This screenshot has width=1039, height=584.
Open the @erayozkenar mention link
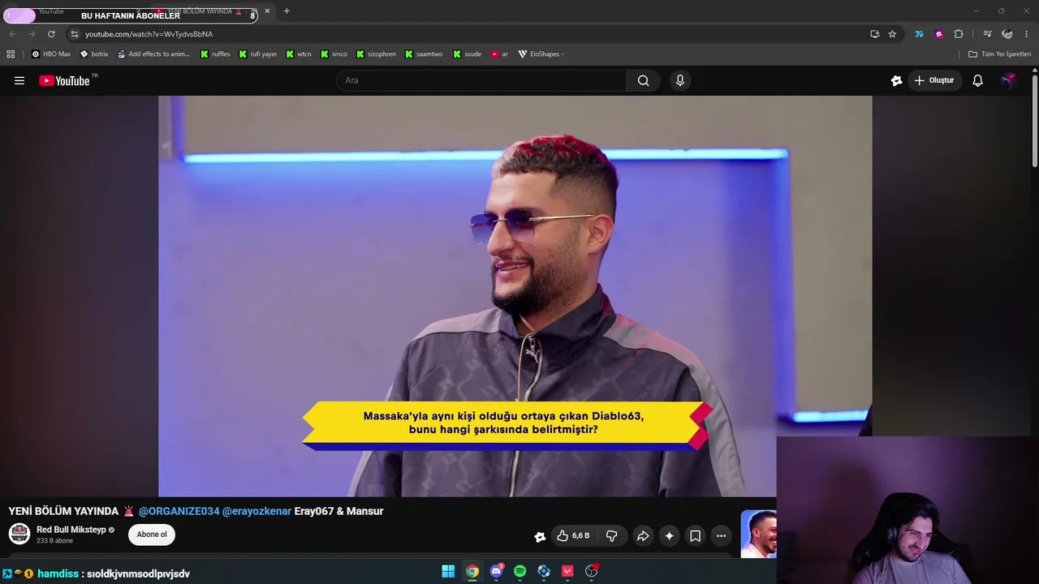click(x=257, y=511)
